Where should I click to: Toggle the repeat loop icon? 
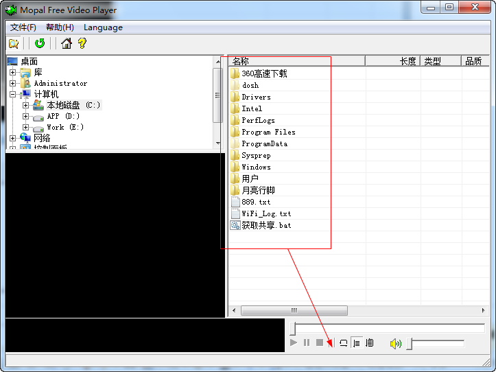[x=344, y=343]
